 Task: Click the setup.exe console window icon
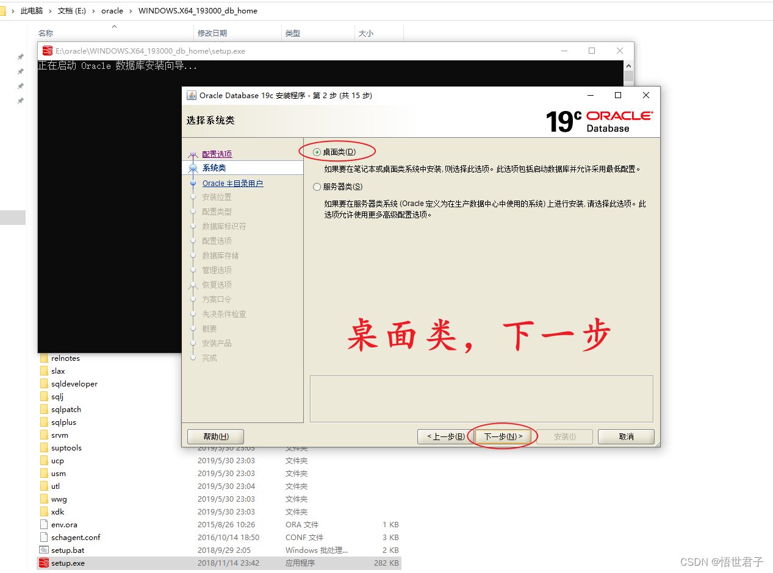47,51
